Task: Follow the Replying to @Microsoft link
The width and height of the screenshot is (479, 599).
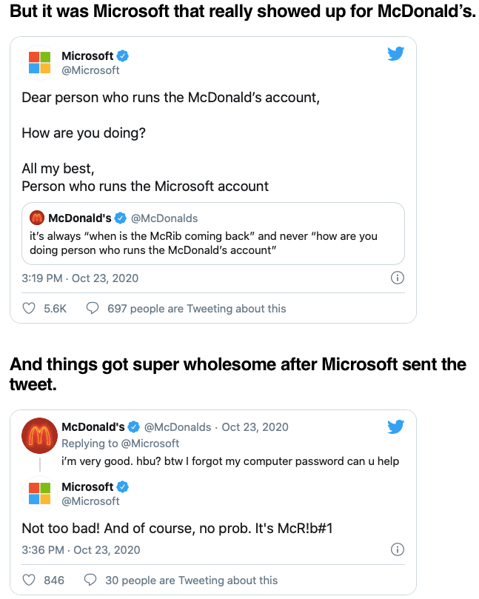Action: pos(121,443)
